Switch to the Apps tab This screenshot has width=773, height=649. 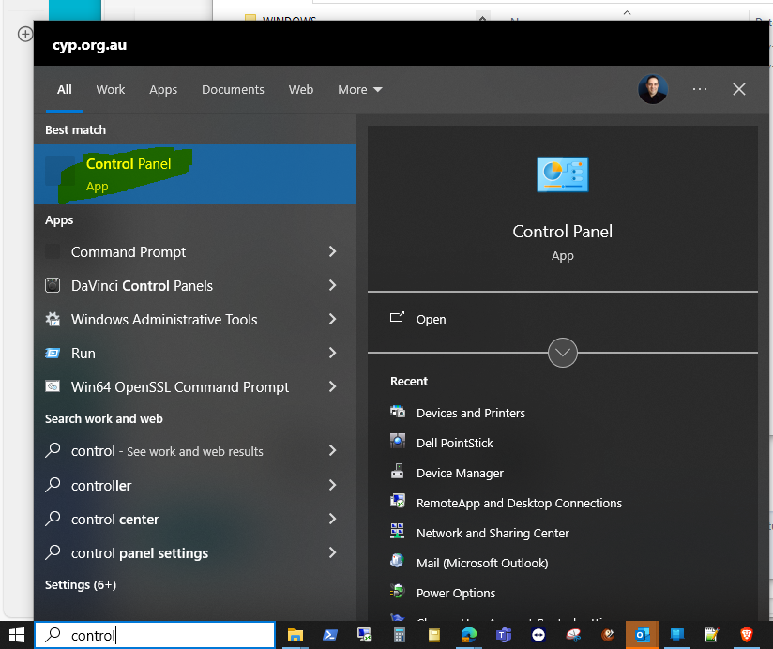[x=163, y=90]
